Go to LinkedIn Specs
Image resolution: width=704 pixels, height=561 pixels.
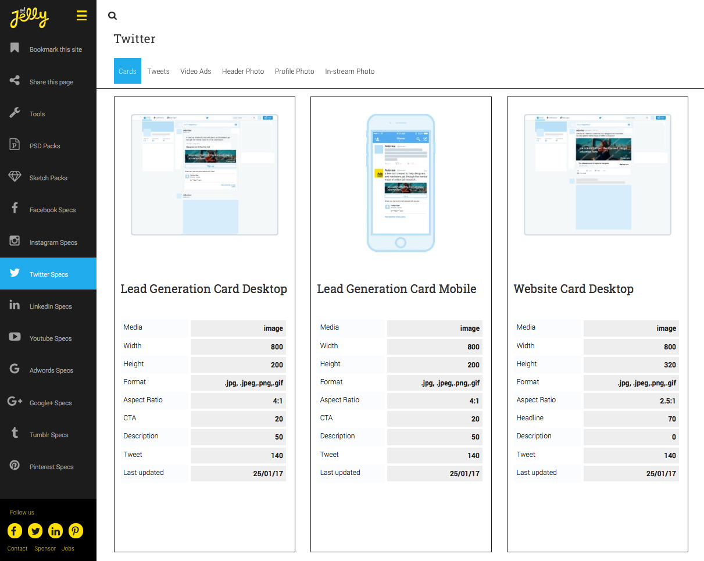click(x=51, y=306)
